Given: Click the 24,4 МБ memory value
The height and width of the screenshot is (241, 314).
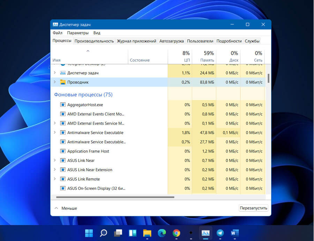Looking at the screenshot, I should pyautogui.click(x=207, y=73).
